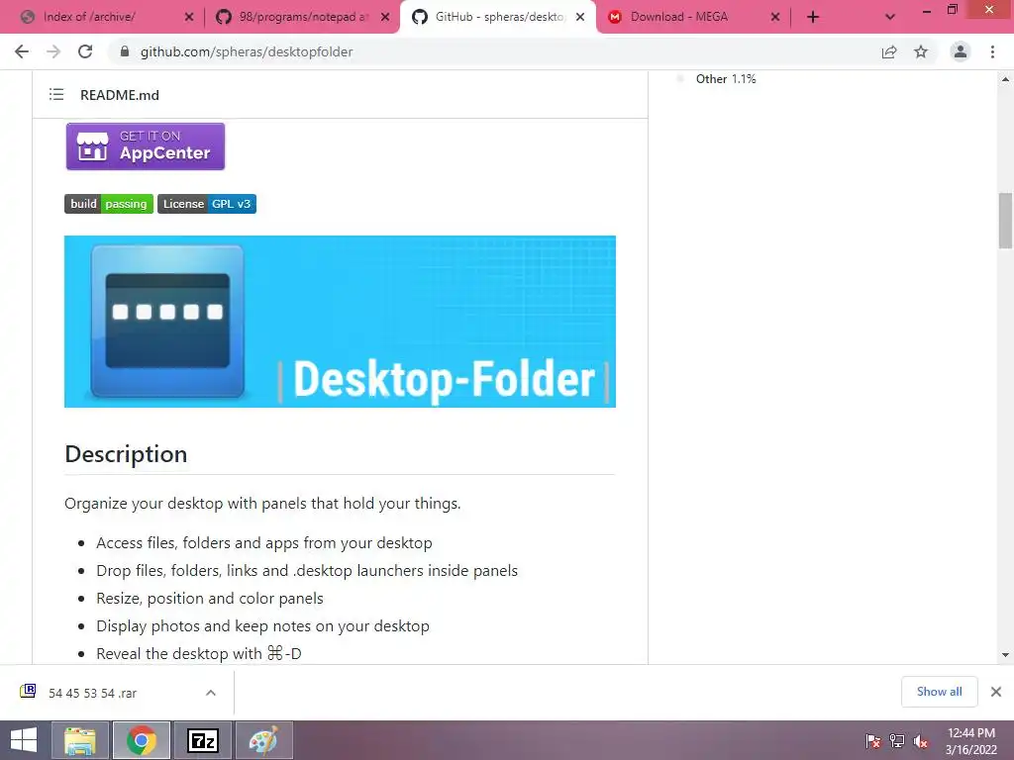Click the Chrome taskbar icon
This screenshot has width=1014, height=760.
tap(142, 740)
